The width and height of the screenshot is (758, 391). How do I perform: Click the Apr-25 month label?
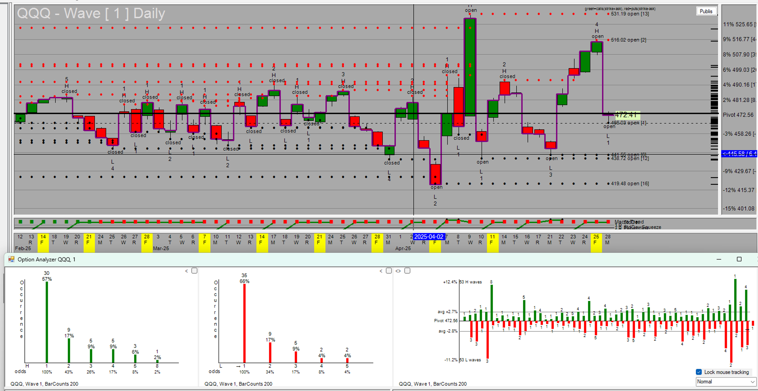[x=403, y=248]
